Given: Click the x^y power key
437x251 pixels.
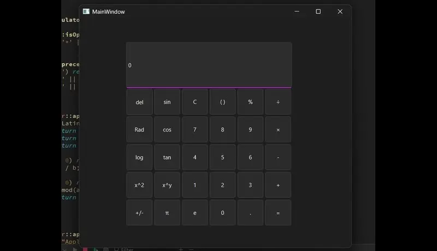Looking at the screenshot, I should coord(167,185).
